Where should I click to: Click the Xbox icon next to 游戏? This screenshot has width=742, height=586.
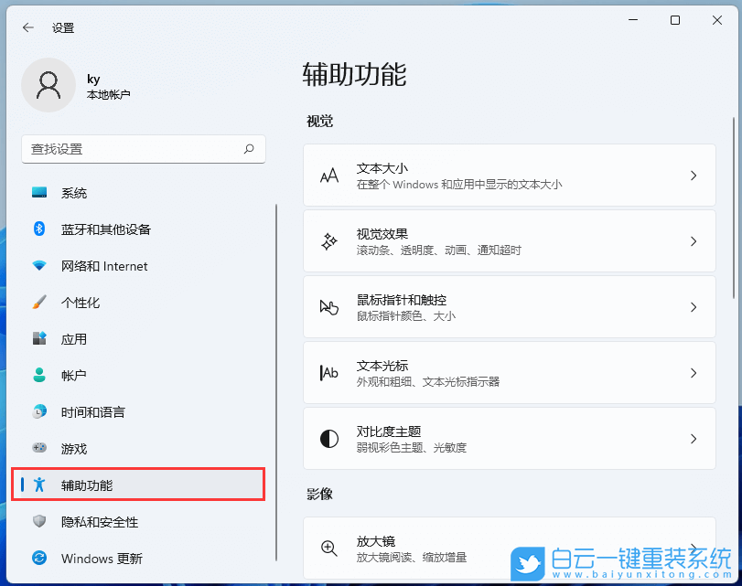tap(38, 449)
